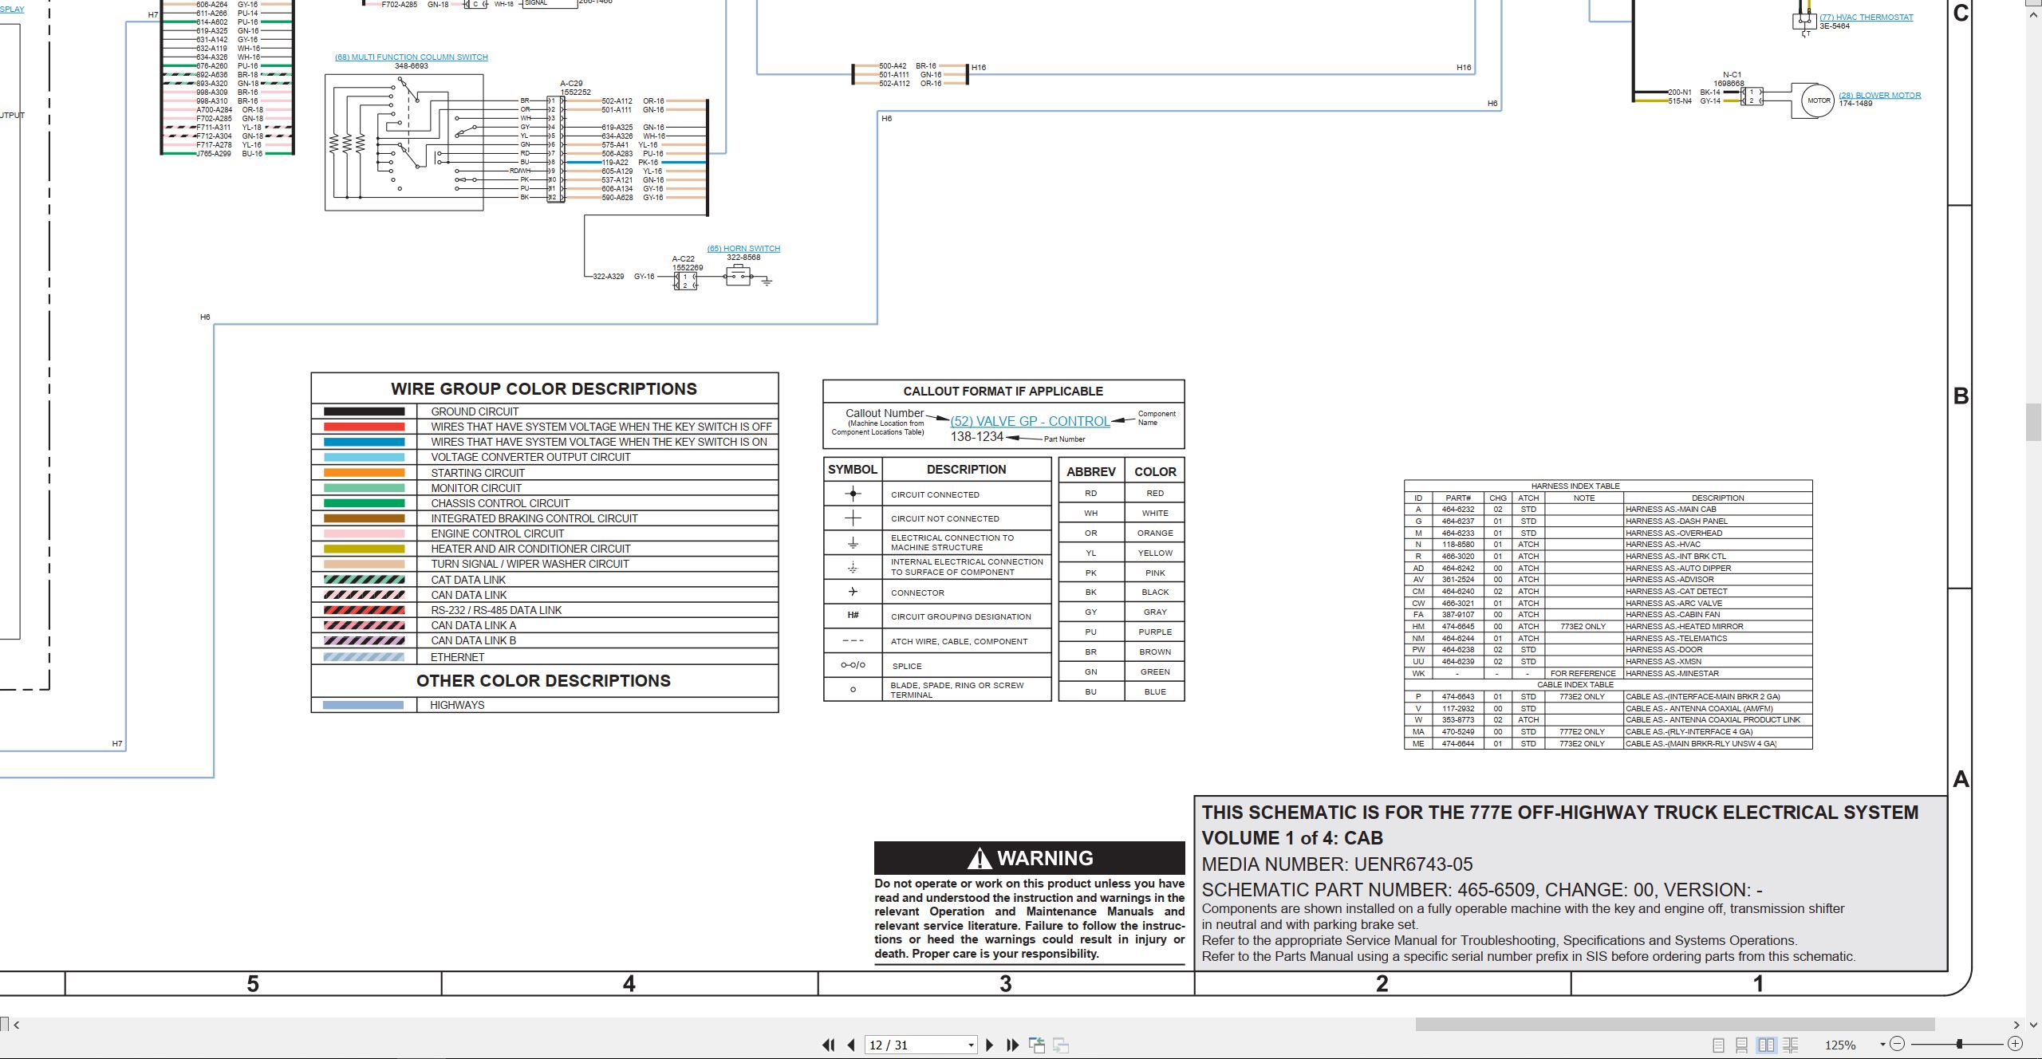Click the horizontal scrollbar thumb
The image size is (2042, 1059).
click(1675, 1025)
